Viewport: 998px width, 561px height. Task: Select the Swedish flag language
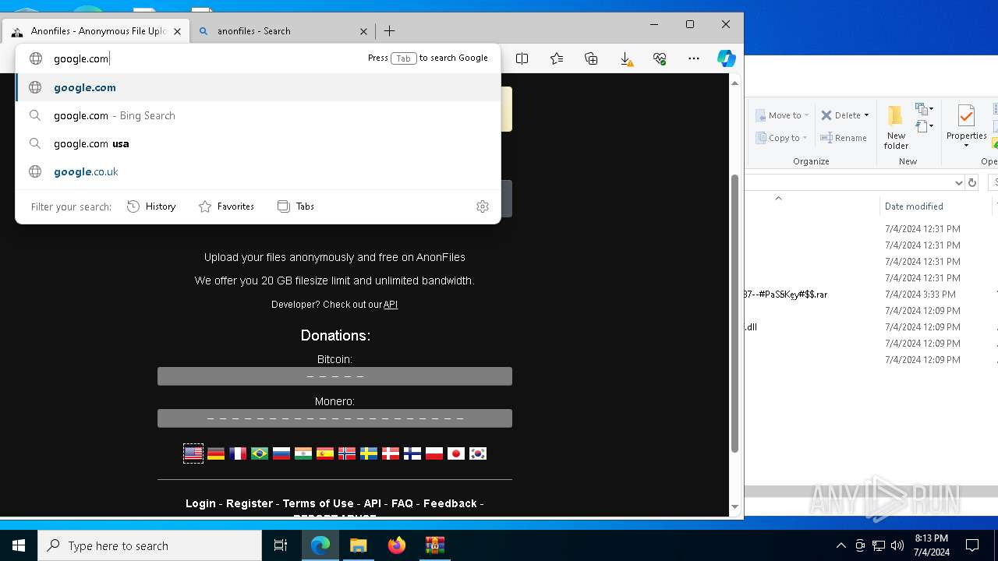tap(369, 453)
